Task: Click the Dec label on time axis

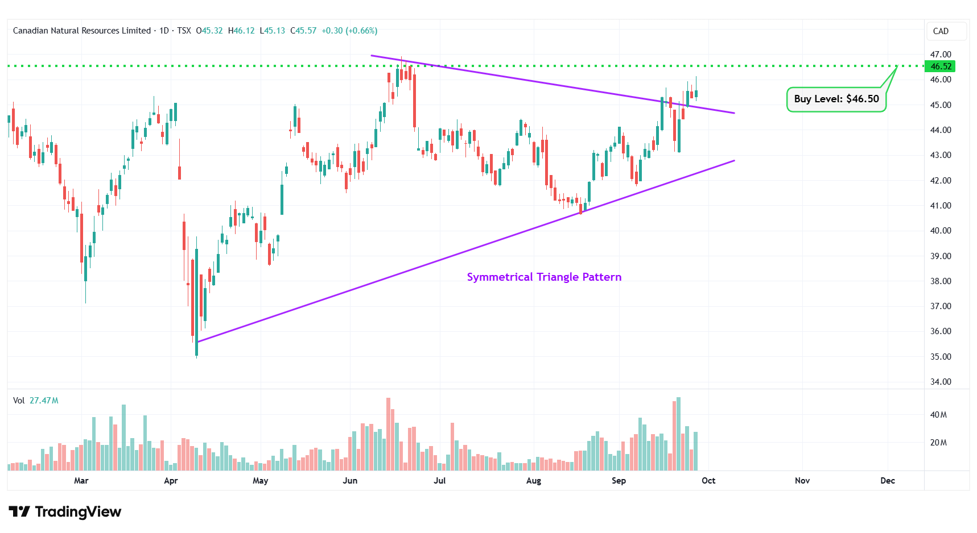Action: click(x=887, y=481)
